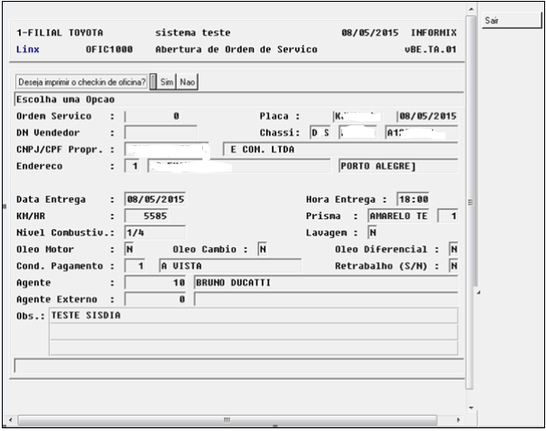This screenshot has width=546, height=431.
Task: Click the Data Entrega date field
Action: pos(155,199)
